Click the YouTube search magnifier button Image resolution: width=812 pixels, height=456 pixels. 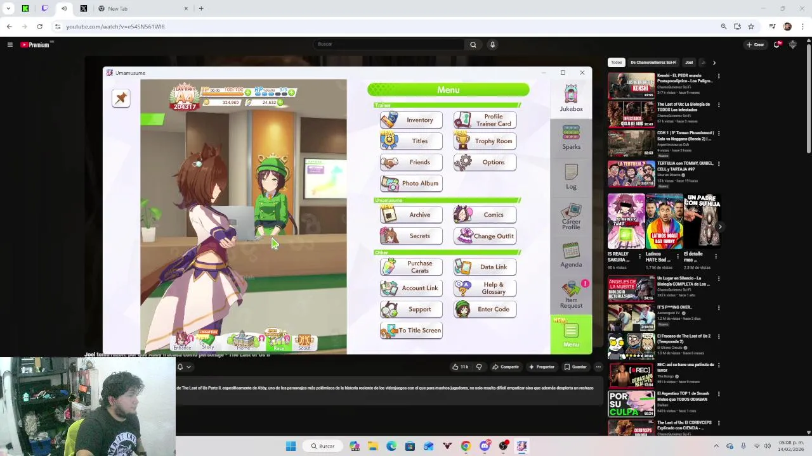(473, 44)
